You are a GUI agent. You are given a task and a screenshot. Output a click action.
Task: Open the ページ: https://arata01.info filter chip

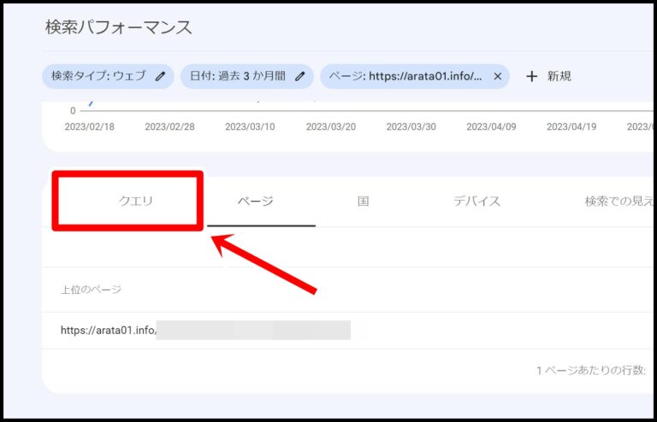coord(415,76)
